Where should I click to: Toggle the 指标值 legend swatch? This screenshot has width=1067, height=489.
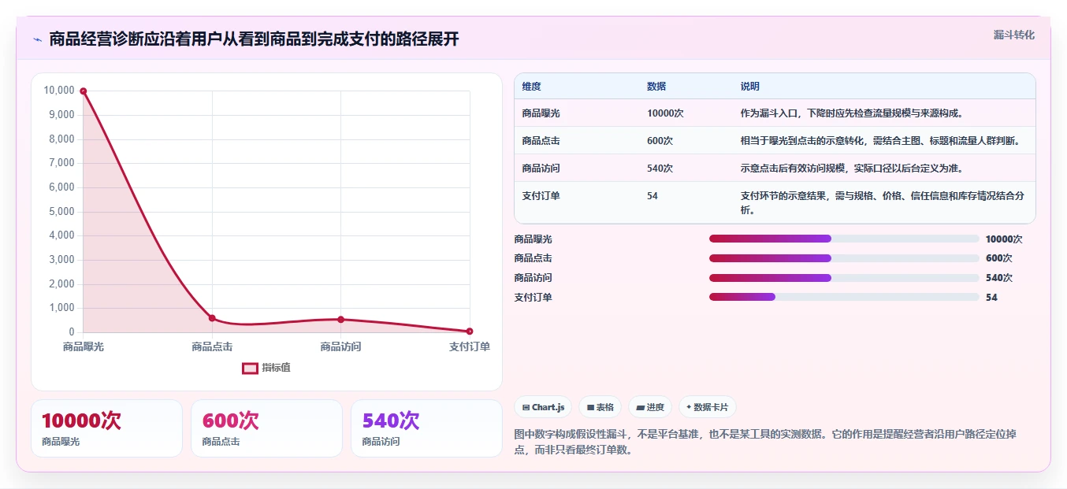click(250, 368)
